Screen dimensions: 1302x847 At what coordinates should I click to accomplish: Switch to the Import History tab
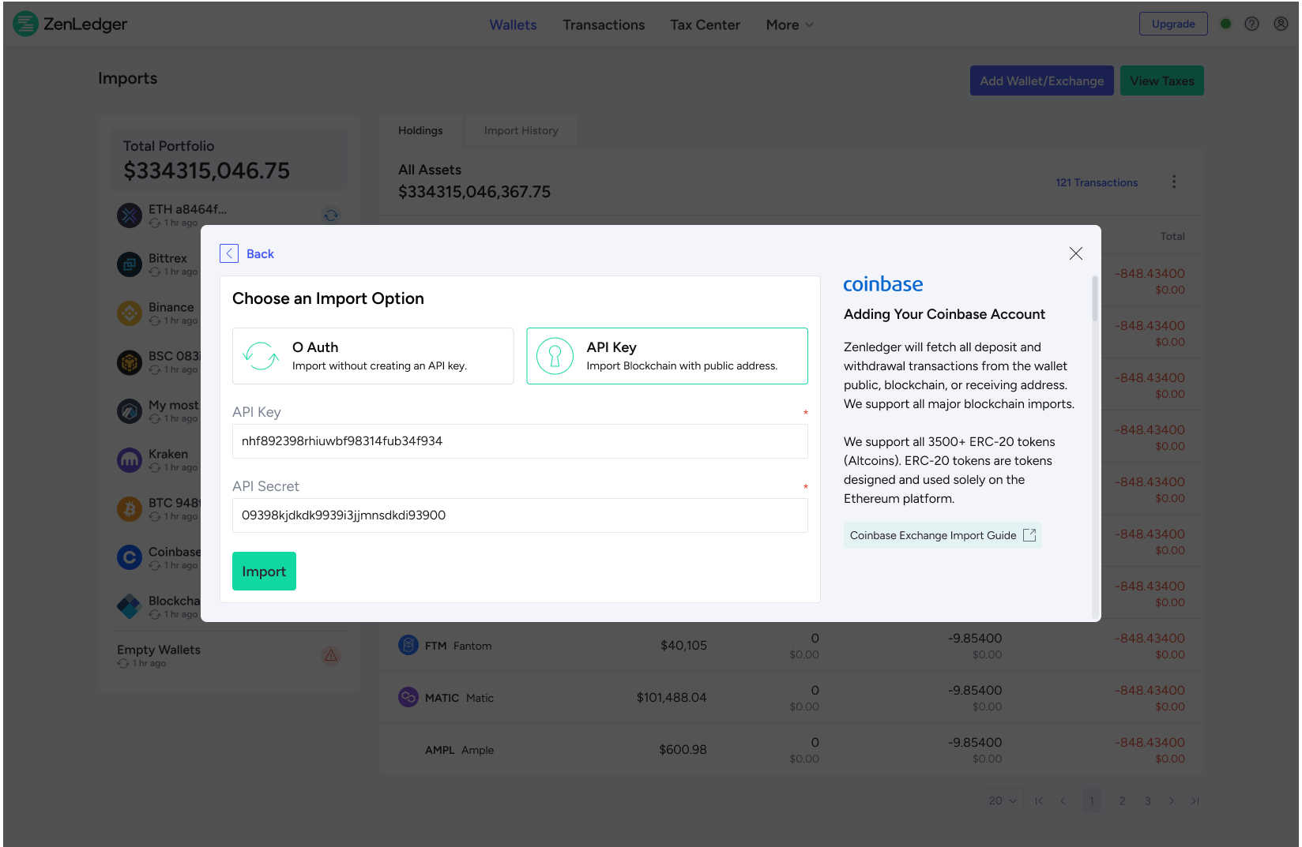pos(521,130)
